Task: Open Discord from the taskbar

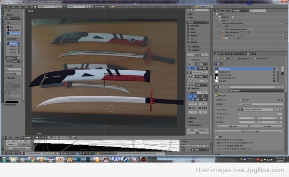Action: tap(134, 159)
